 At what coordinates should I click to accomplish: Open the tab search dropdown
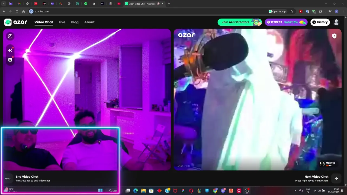point(4,4)
